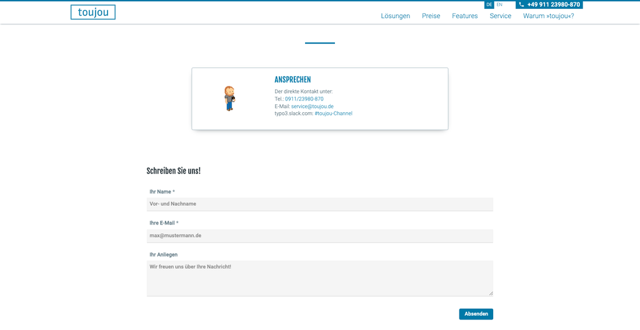Open the Lösungen menu
The width and height of the screenshot is (640, 330).
click(395, 16)
